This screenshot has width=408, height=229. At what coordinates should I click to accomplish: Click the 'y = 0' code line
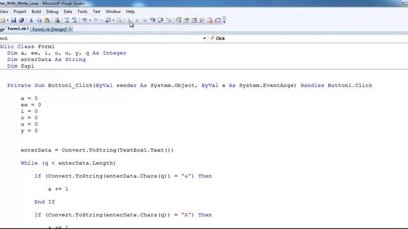coord(29,131)
